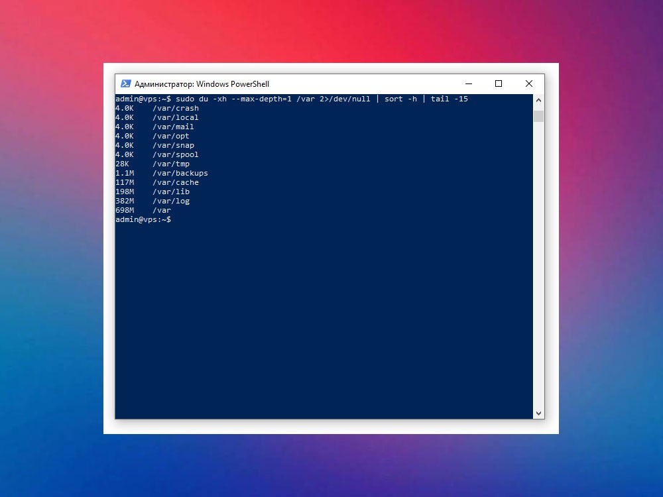Viewport: 663px width, 497px height.
Task: Click the '698M /var' total line
Action: coord(143,211)
